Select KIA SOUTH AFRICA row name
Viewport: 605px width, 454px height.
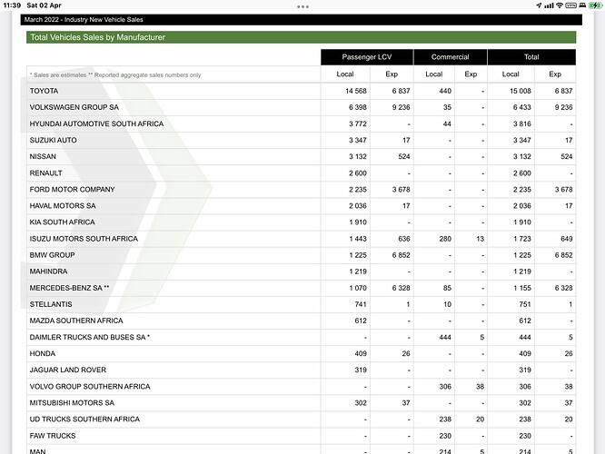point(62,222)
